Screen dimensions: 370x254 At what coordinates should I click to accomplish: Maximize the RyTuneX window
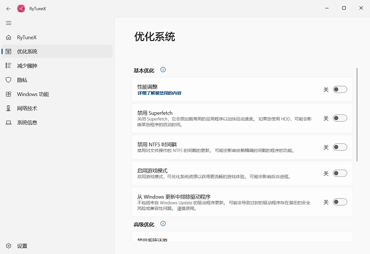point(344,8)
